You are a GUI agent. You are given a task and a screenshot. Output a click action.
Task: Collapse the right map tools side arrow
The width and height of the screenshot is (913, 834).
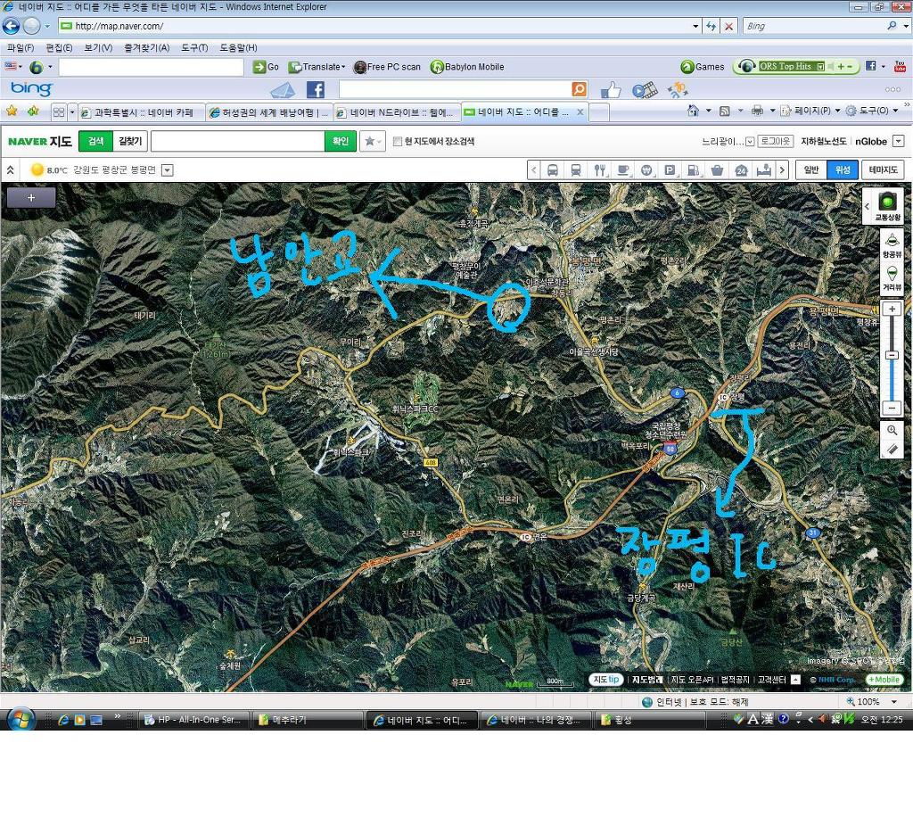(867, 206)
